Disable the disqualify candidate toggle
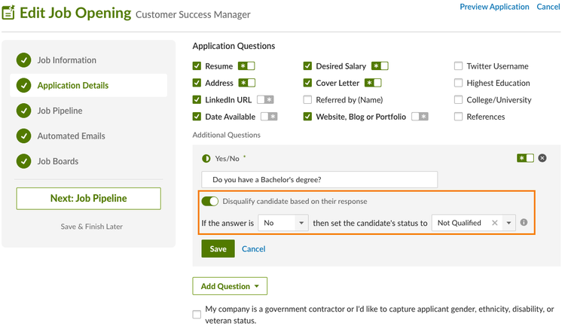 click(210, 202)
